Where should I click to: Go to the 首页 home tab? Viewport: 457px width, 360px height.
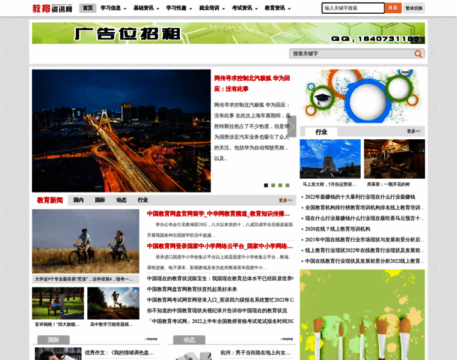pos(88,8)
